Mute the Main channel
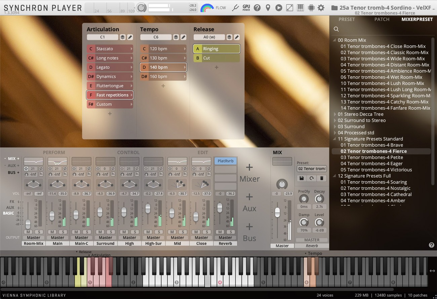The image size is (437, 299). point(52,232)
